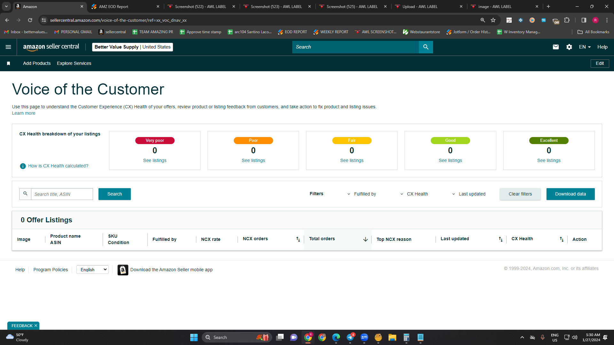Open Add Products in the navigation bar
Viewport: 614px width, 345px height.
coord(37,64)
